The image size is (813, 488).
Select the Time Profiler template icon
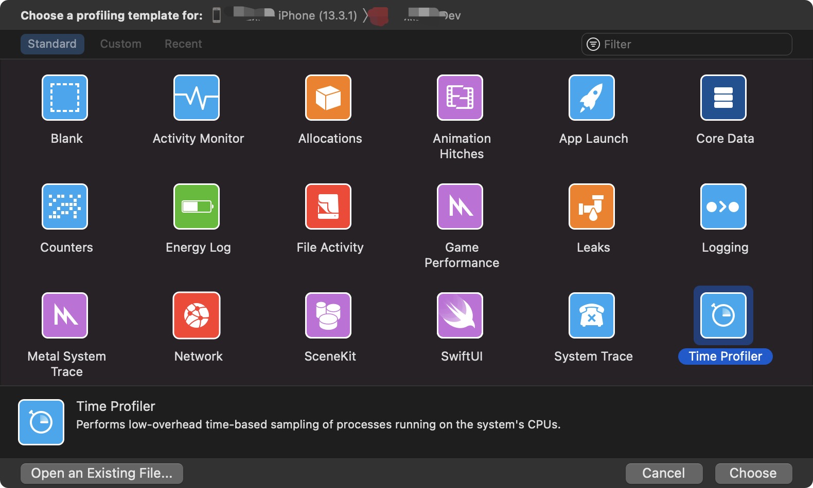pos(723,315)
